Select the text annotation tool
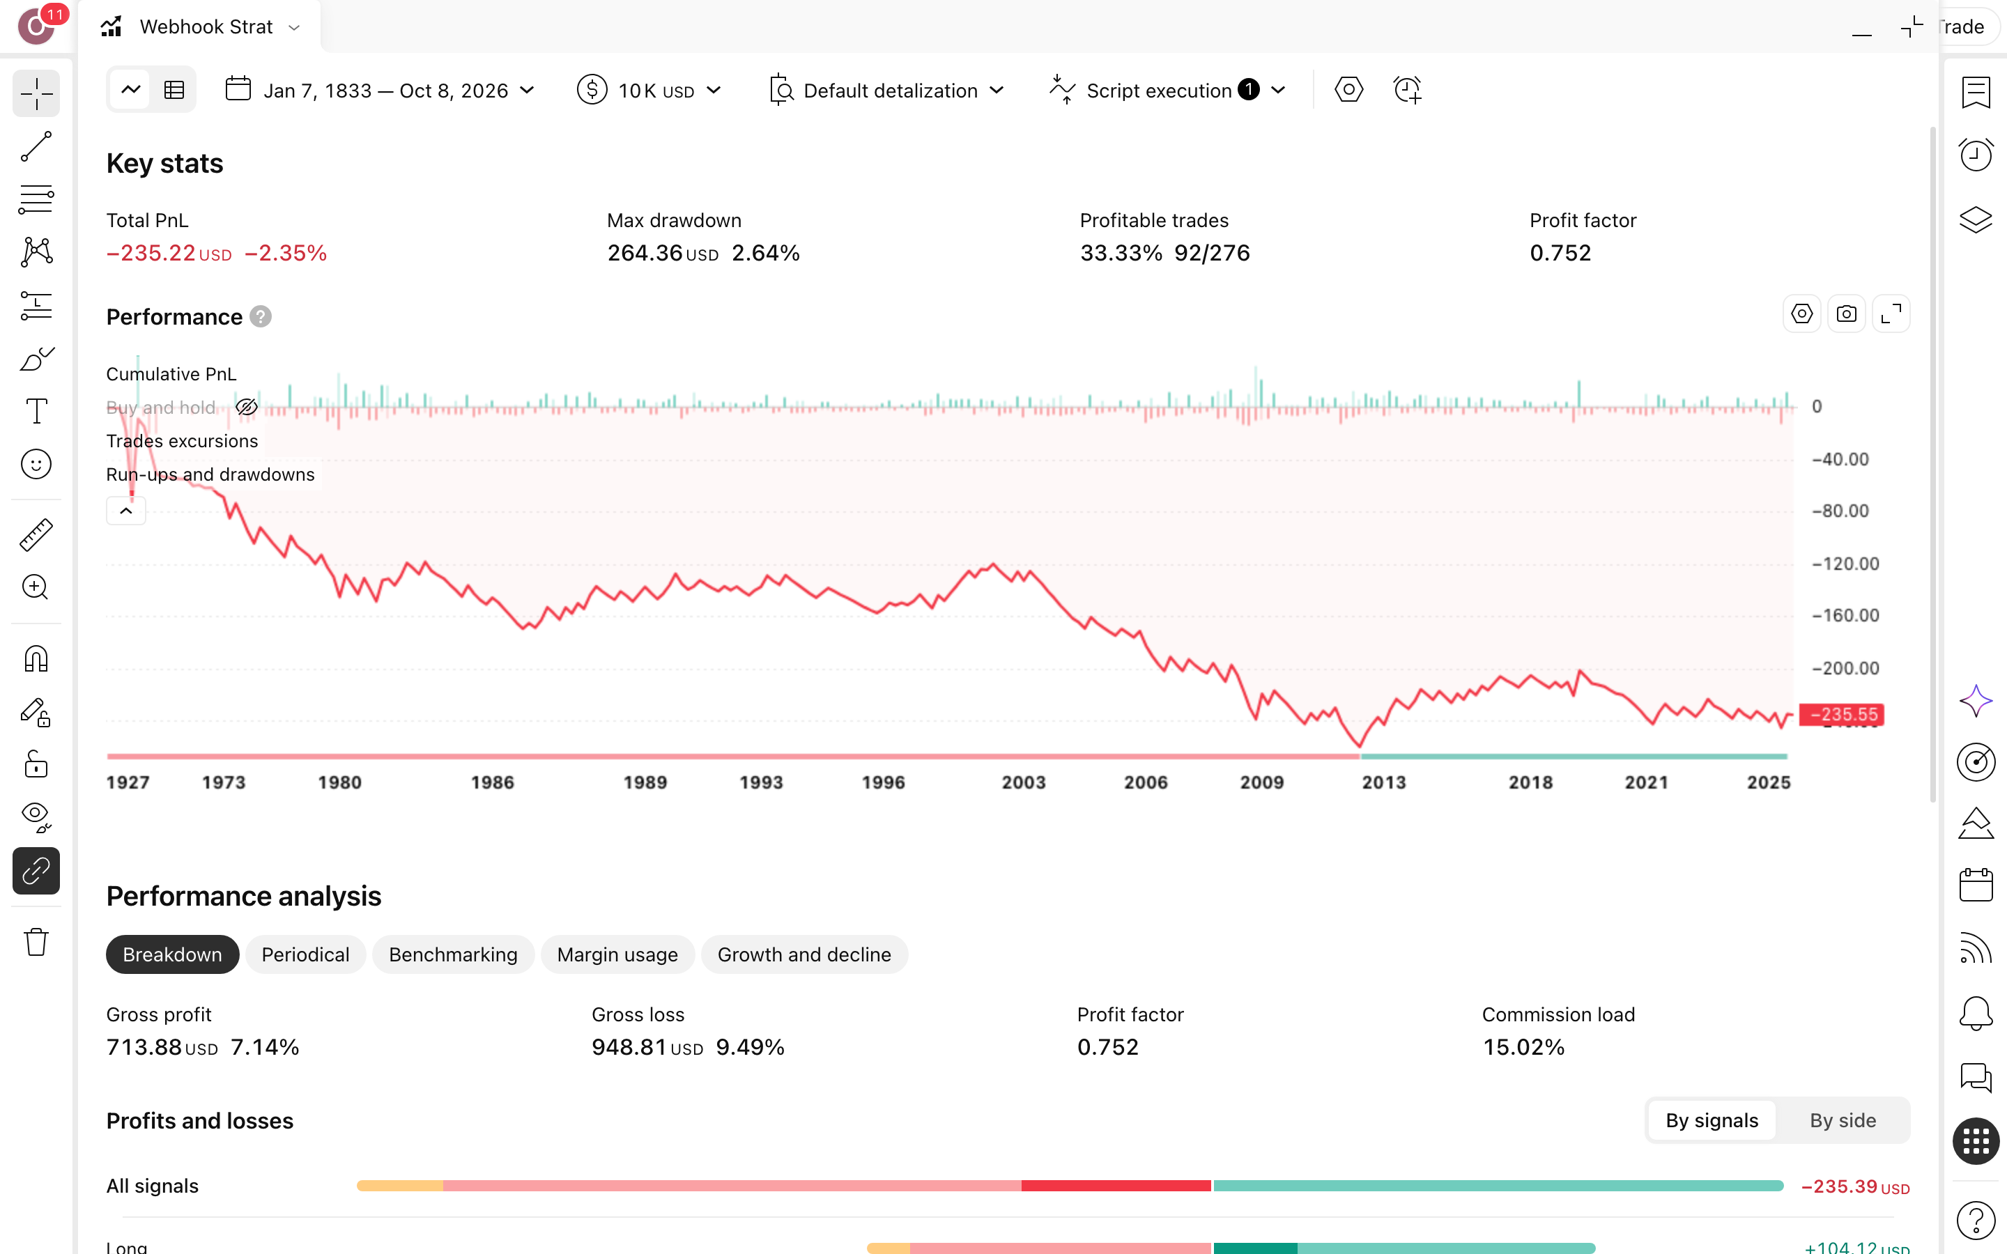This screenshot has width=2007, height=1254. [x=36, y=411]
